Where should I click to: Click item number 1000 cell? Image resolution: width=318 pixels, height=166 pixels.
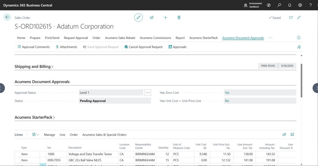point(56,154)
